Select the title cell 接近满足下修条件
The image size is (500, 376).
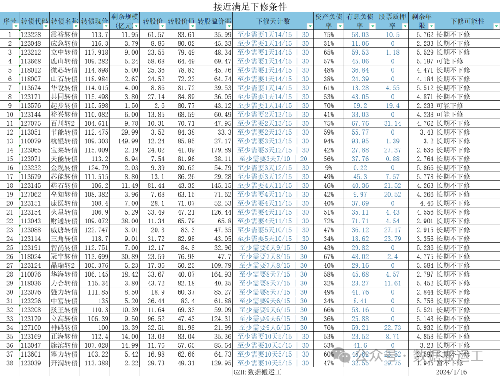(250, 6)
